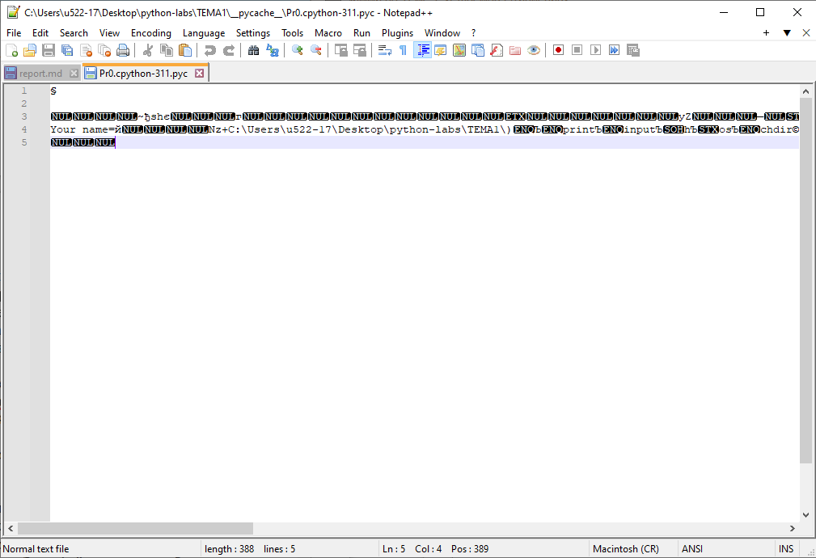This screenshot has height=558, width=816.
Task: Click the Zoom In magnifier icon
Action: coord(298,50)
